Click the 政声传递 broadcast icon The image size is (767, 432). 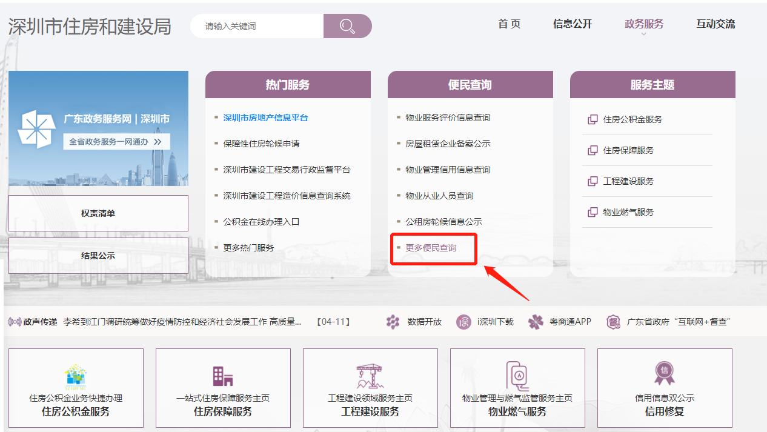(15, 322)
